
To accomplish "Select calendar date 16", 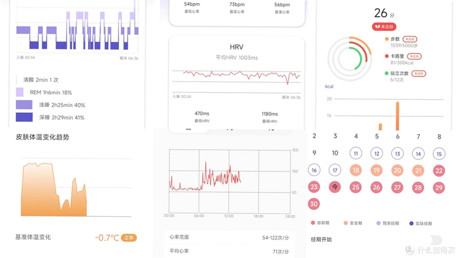I will tap(314, 170).
